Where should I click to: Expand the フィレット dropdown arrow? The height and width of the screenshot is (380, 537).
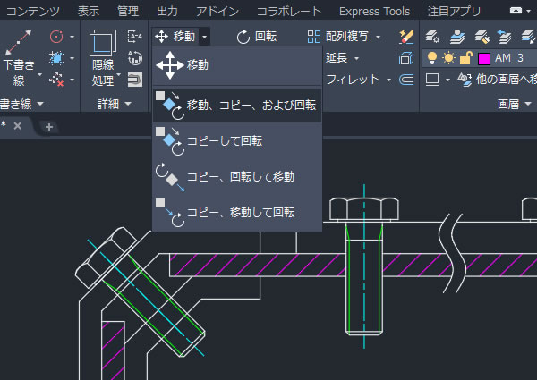coord(388,80)
